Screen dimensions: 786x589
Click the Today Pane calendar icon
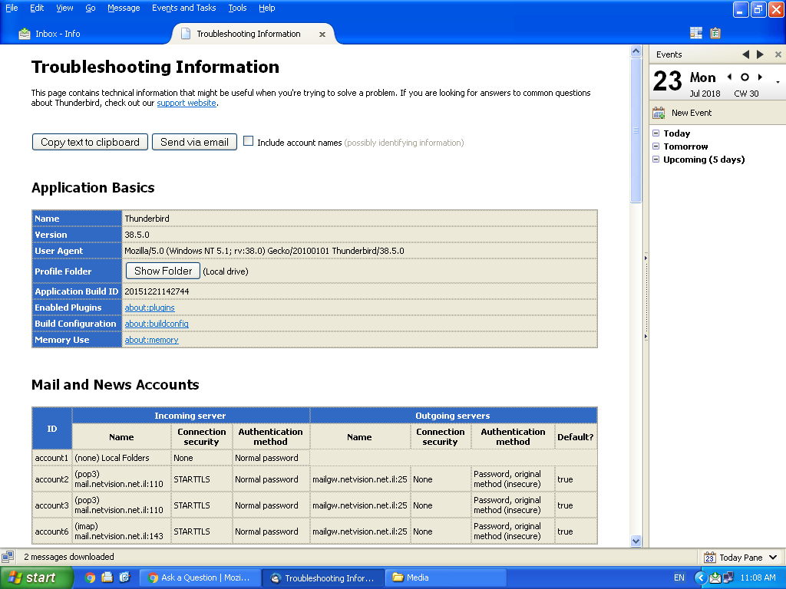(x=709, y=558)
